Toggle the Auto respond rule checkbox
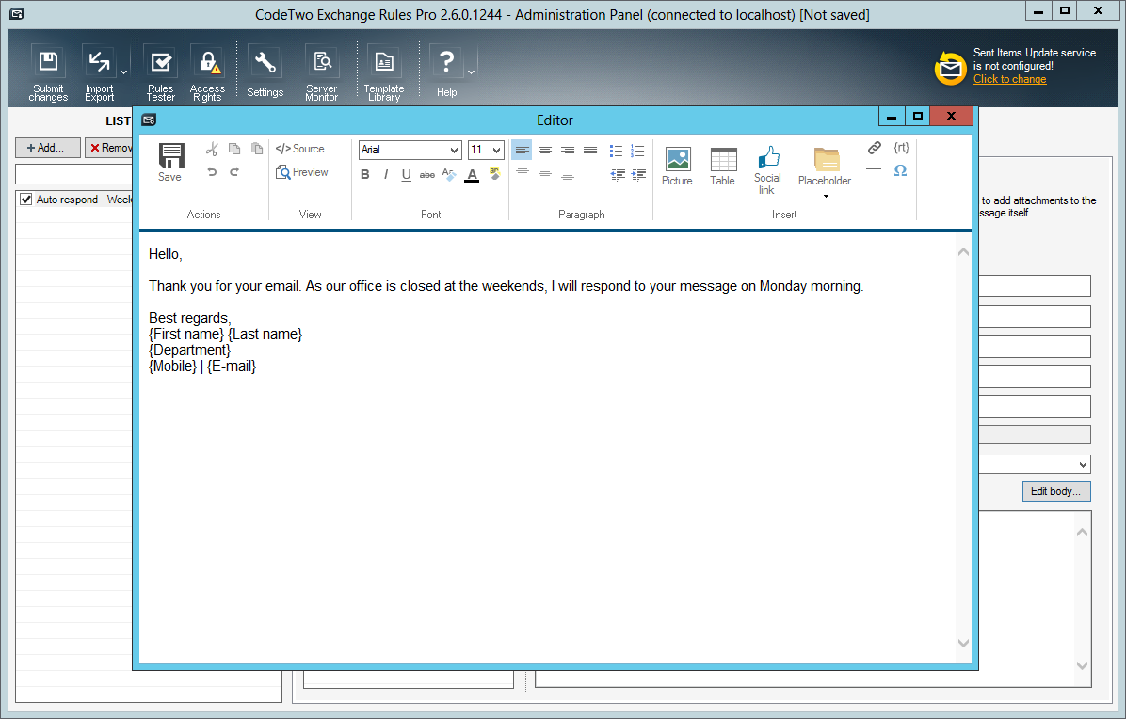The image size is (1126, 719). click(x=25, y=200)
